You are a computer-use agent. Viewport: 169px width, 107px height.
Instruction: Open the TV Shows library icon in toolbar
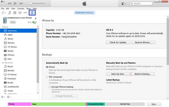20,13
